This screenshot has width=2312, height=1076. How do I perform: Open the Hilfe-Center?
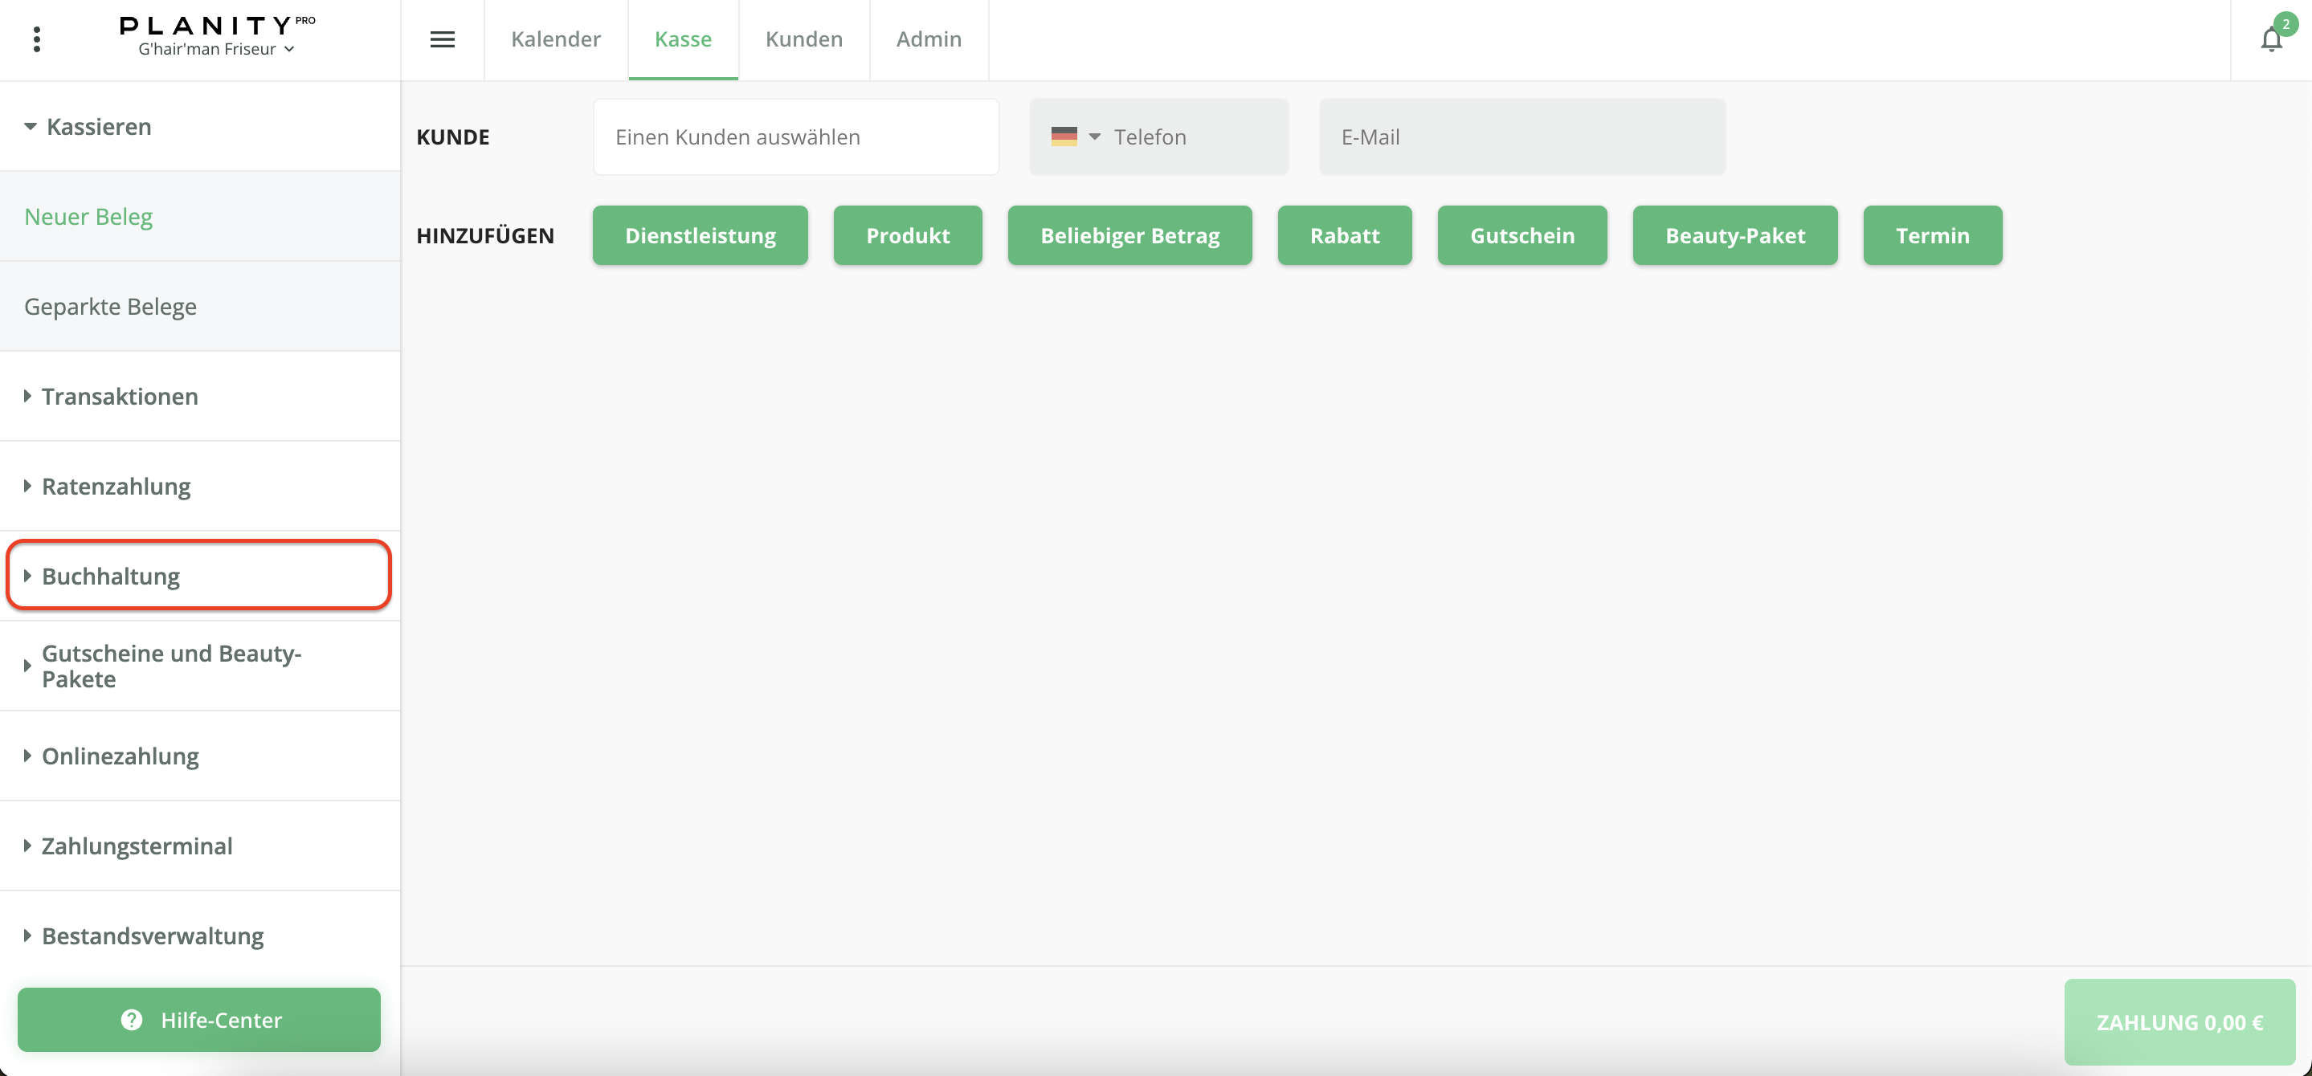pyautogui.click(x=199, y=1020)
